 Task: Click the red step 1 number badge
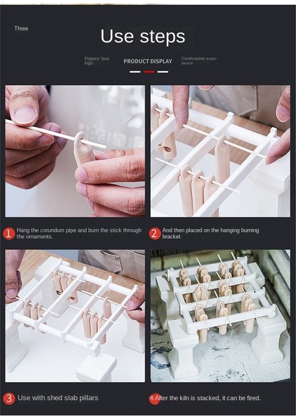pyautogui.click(x=9, y=233)
